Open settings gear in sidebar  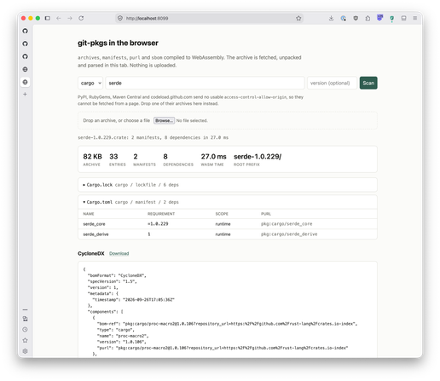pos(26,351)
